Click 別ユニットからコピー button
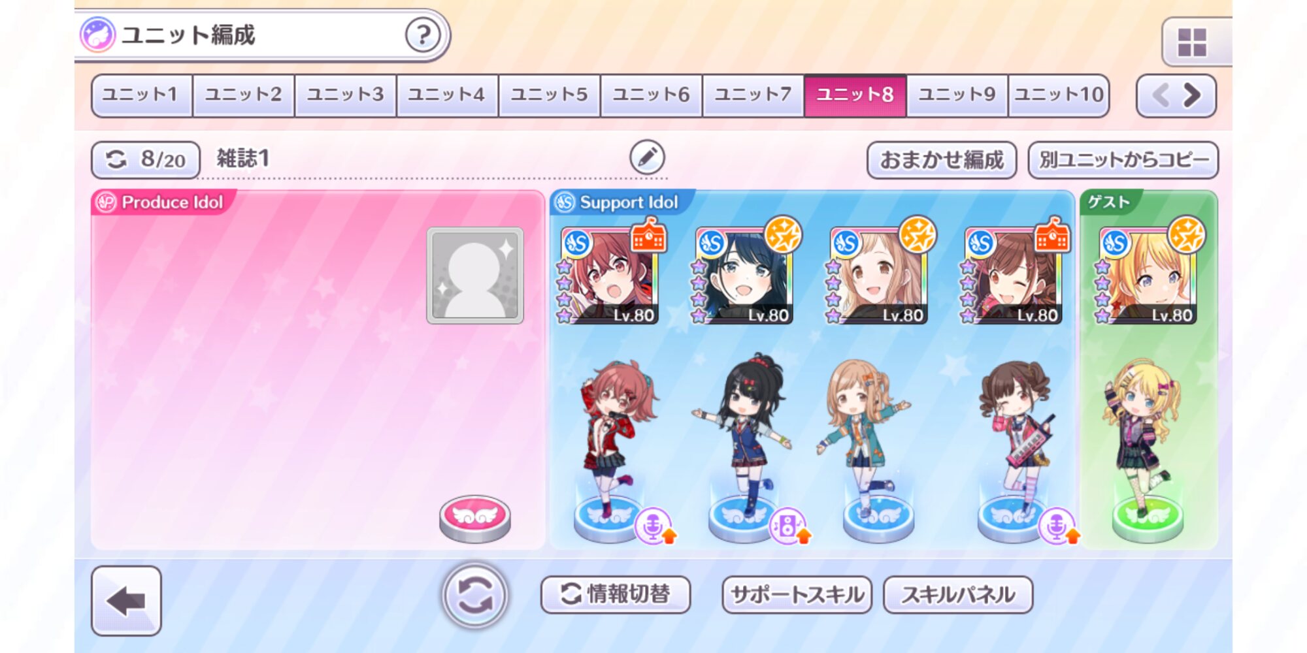This screenshot has width=1307, height=653. pos(1123,160)
